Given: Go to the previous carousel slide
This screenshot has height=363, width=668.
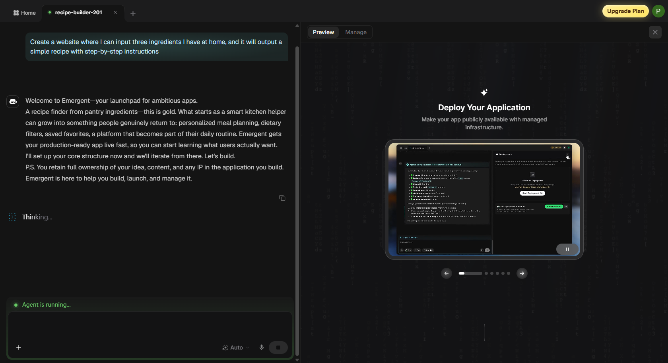Looking at the screenshot, I should click(x=447, y=273).
